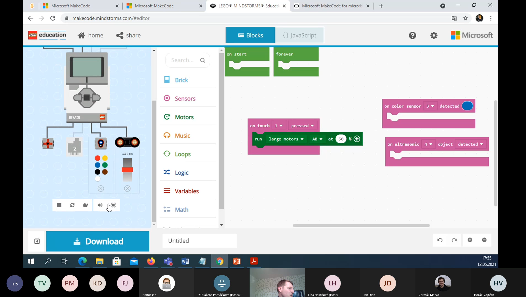Open color sensor port 3 dropdown
The height and width of the screenshot is (297, 526).
[x=430, y=106]
